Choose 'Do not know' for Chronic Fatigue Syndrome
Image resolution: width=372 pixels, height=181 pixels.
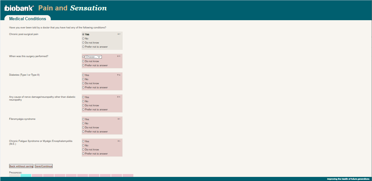(x=83, y=149)
